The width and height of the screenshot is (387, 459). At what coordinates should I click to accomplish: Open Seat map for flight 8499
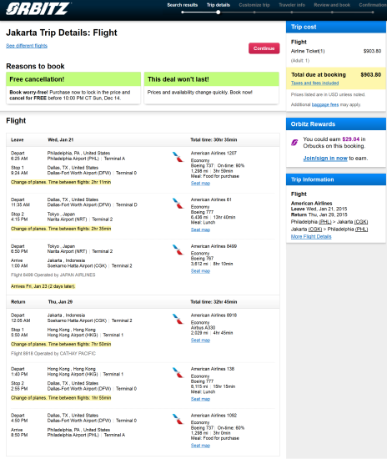(x=200, y=271)
